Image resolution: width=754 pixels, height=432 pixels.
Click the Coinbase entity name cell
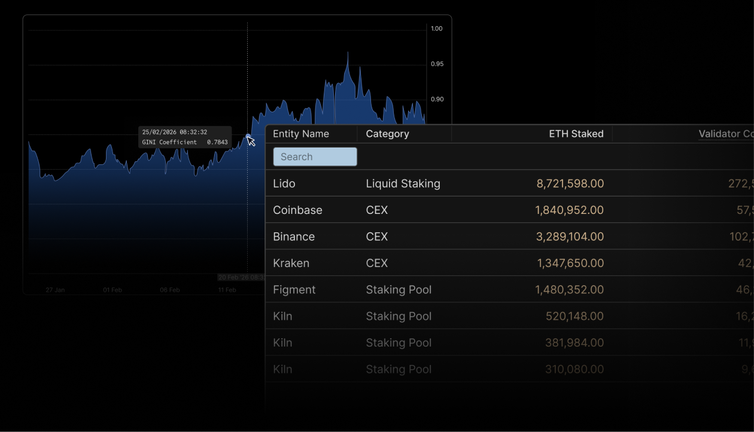297,210
